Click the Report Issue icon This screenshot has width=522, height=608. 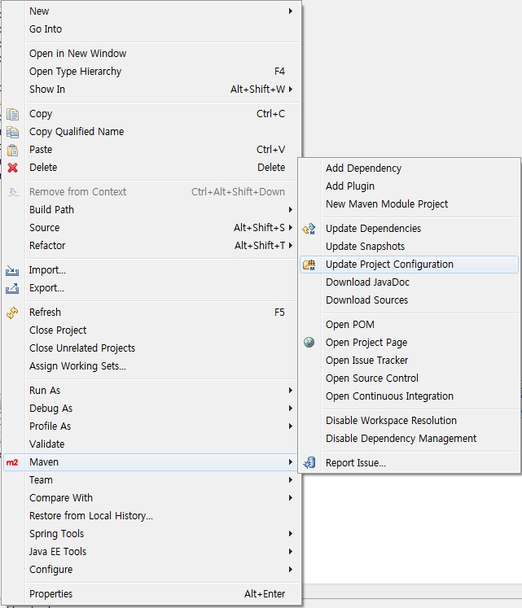click(x=309, y=463)
